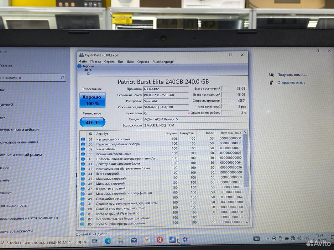Open the Сервис menu

109,61
